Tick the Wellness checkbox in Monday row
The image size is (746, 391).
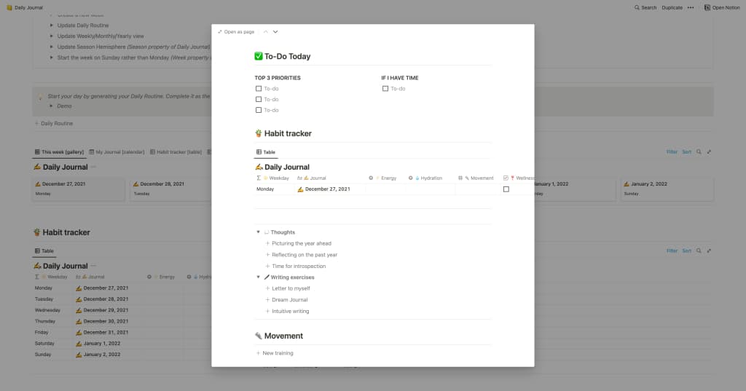tap(506, 189)
